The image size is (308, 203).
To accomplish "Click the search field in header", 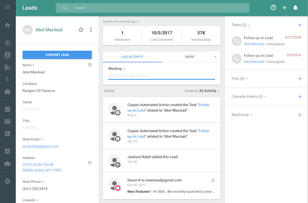I will (x=158, y=8).
